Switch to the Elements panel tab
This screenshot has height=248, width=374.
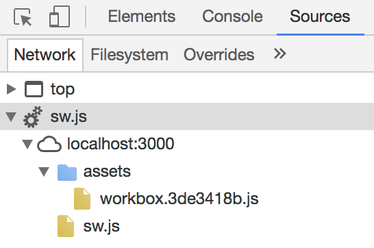(142, 16)
